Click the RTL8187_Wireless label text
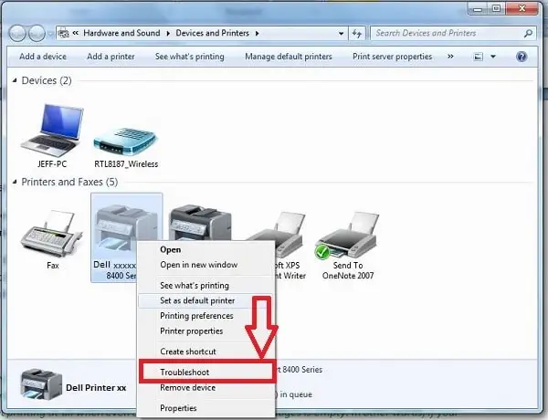The image size is (548, 420). pos(126,163)
